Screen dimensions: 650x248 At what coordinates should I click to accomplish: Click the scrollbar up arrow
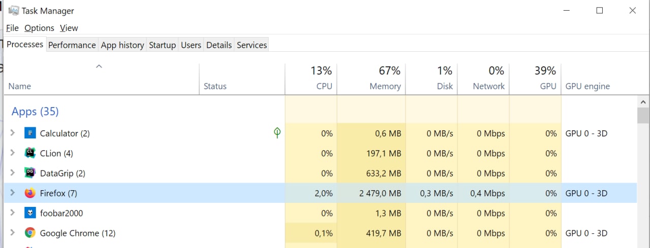[x=643, y=100]
